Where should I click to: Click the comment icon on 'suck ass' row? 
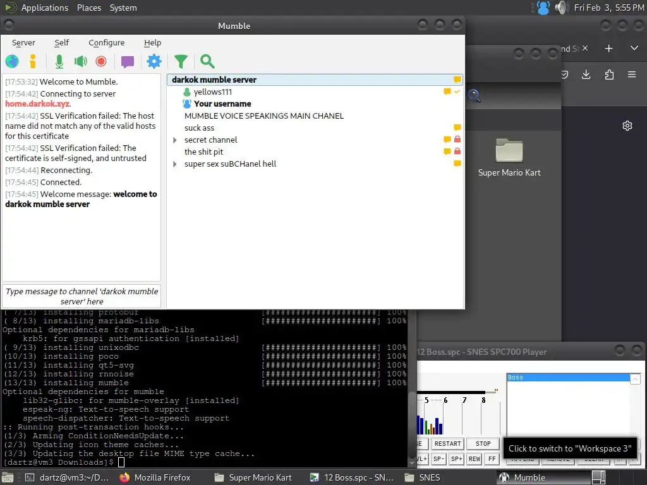tap(457, 128)
